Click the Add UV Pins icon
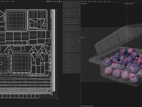Image resolution: width=142 pixels, height=107 pixels. pyautogui.click(x=64, y=2)
